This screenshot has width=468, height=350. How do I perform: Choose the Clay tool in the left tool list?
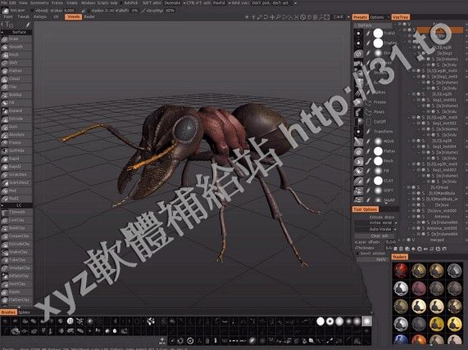[x=16, y=87]
